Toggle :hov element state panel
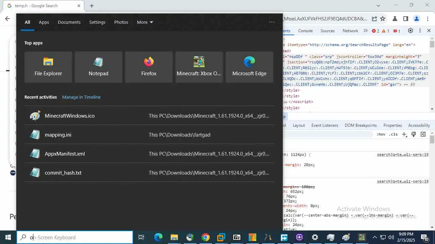Viewport: 435px width, 244px height. (x=381, y=134)
